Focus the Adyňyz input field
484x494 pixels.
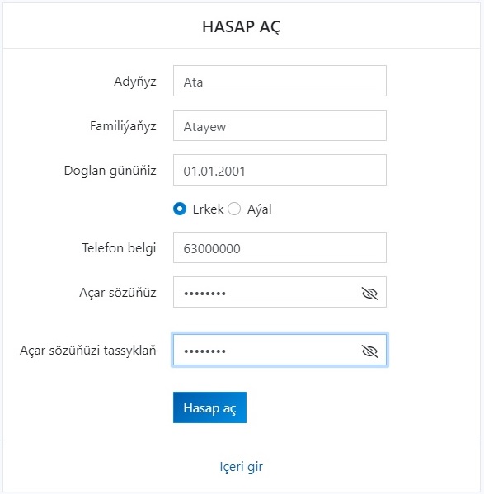pos(280,81)
